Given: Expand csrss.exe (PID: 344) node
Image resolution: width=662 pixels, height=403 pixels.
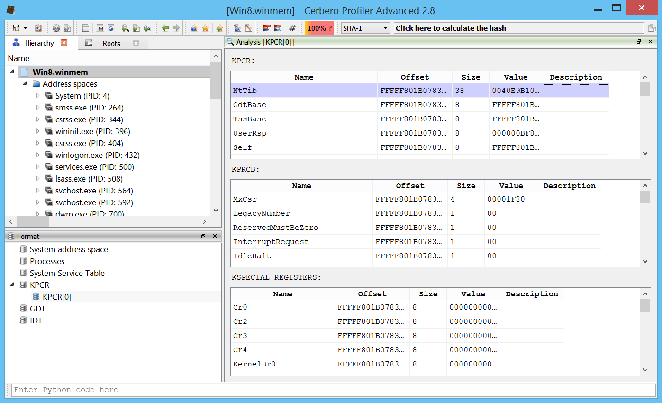Looking at the screenshot, I should coord(38,119).
